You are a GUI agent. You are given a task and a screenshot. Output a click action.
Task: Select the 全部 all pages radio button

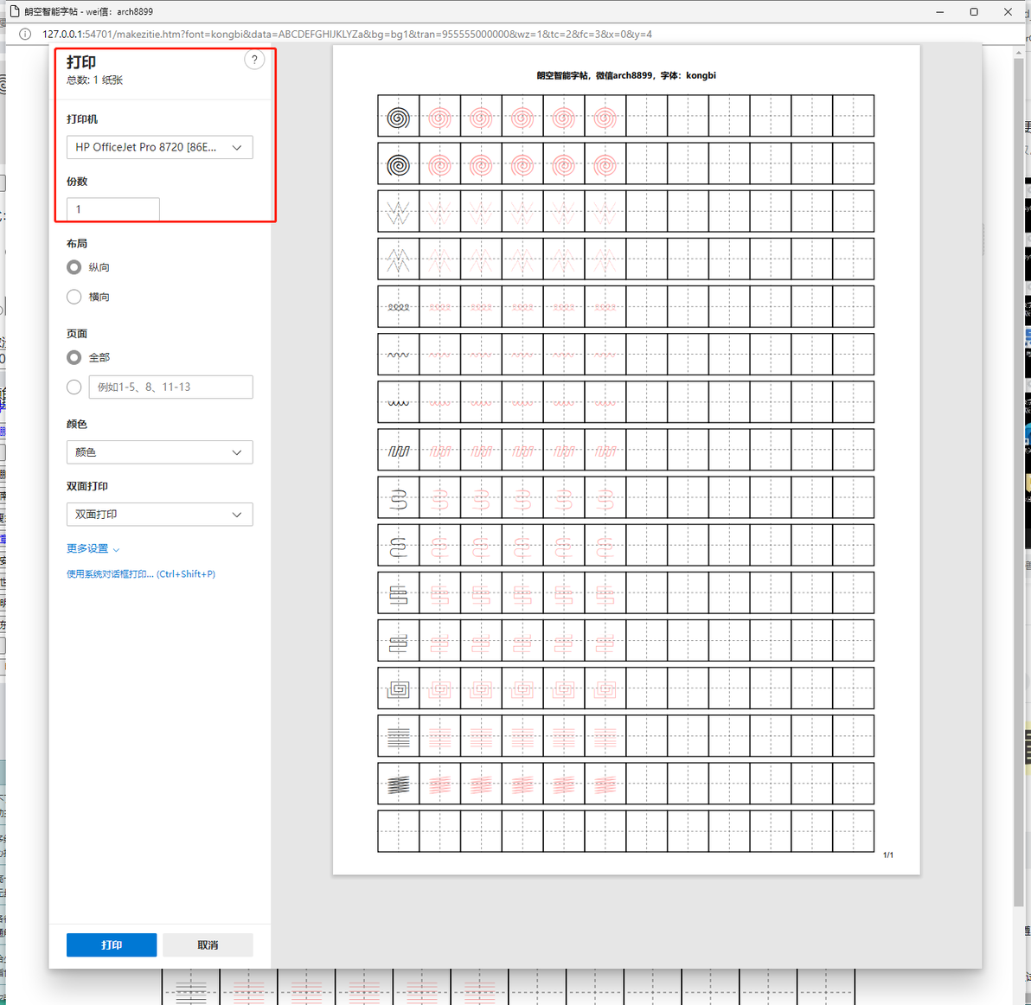(74, 357)
